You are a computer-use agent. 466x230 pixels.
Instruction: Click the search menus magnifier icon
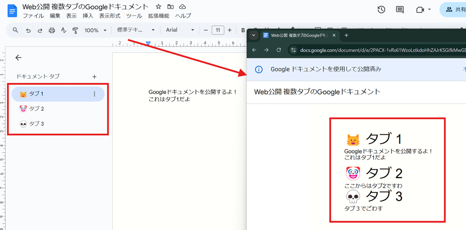16,30
